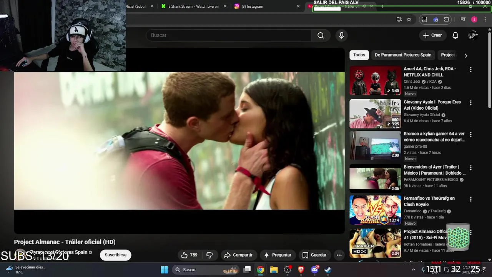Viewport: 492px width, 277px height.
Task: Open options for Bromoa a kylian gamer video
Action: pos(470,135)
